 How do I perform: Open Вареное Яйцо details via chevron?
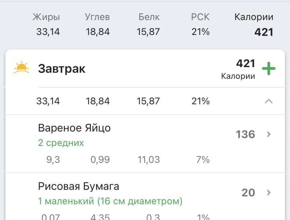269,134
